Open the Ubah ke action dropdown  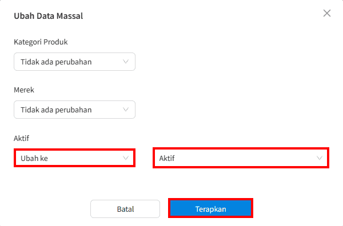[74, 158]
